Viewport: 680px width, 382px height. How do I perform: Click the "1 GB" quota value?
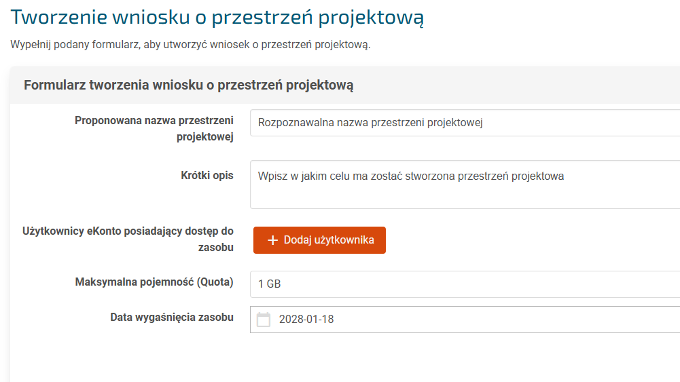tap(270, 284)
